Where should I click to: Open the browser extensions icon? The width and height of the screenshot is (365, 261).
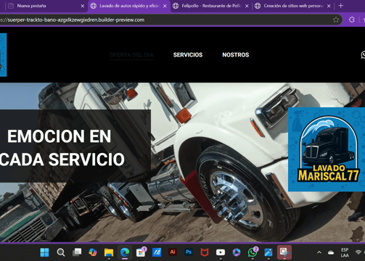(x=352, y=20)
